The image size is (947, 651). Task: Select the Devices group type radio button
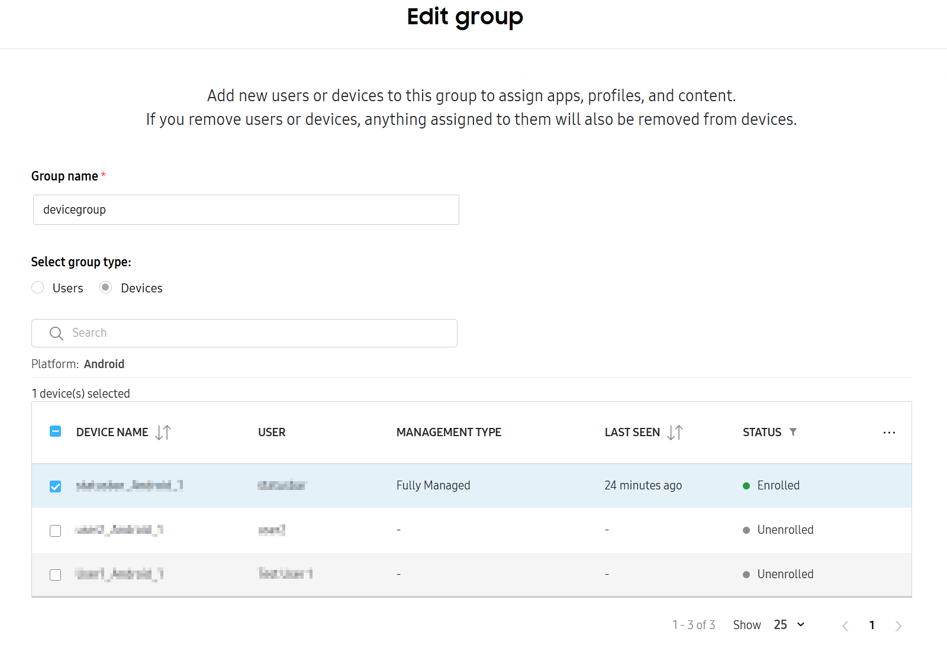[105, 288]
